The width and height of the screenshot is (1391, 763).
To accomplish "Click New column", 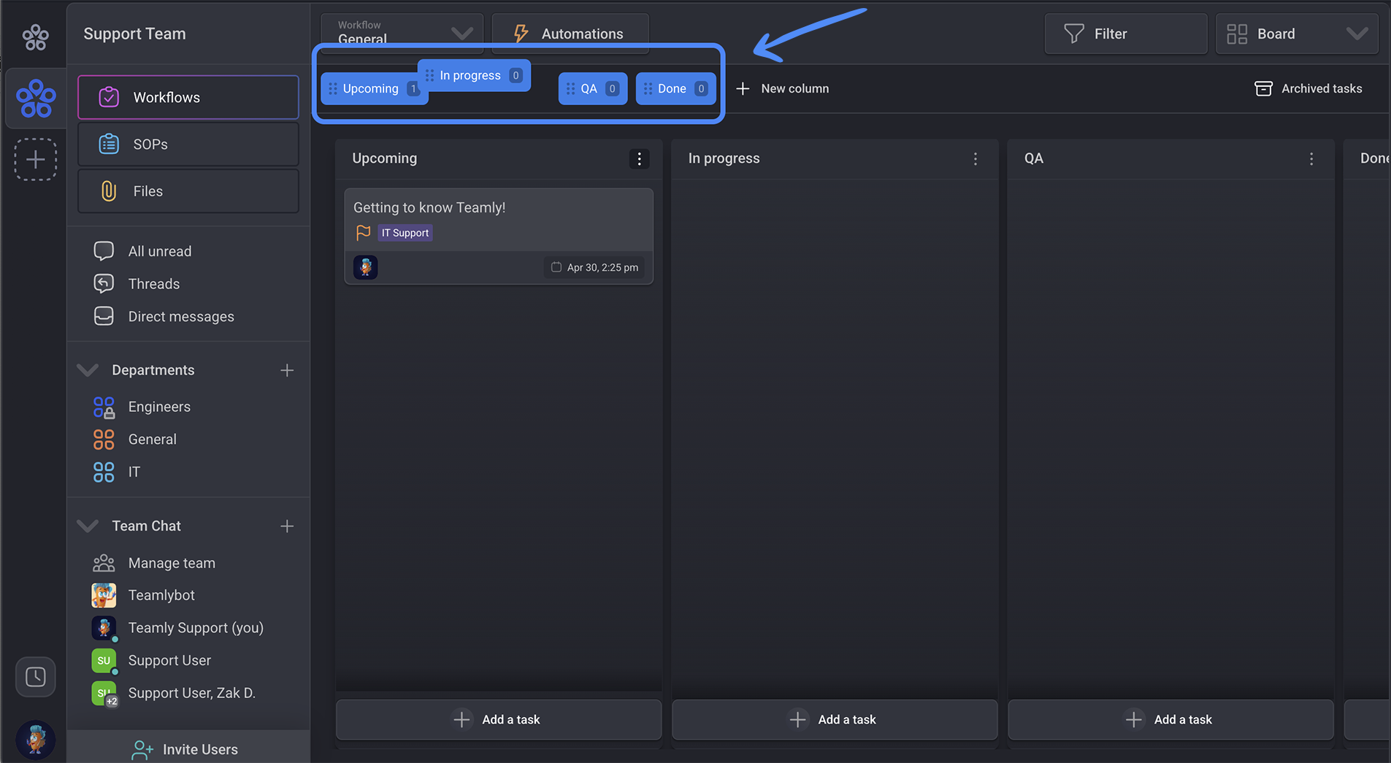I will [x=782, y=88].
